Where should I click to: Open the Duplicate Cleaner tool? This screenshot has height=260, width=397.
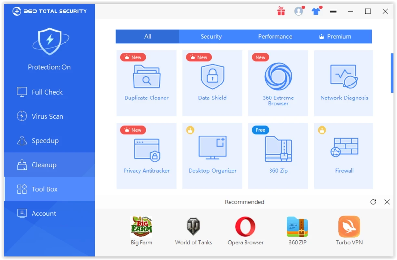[146, 83]
